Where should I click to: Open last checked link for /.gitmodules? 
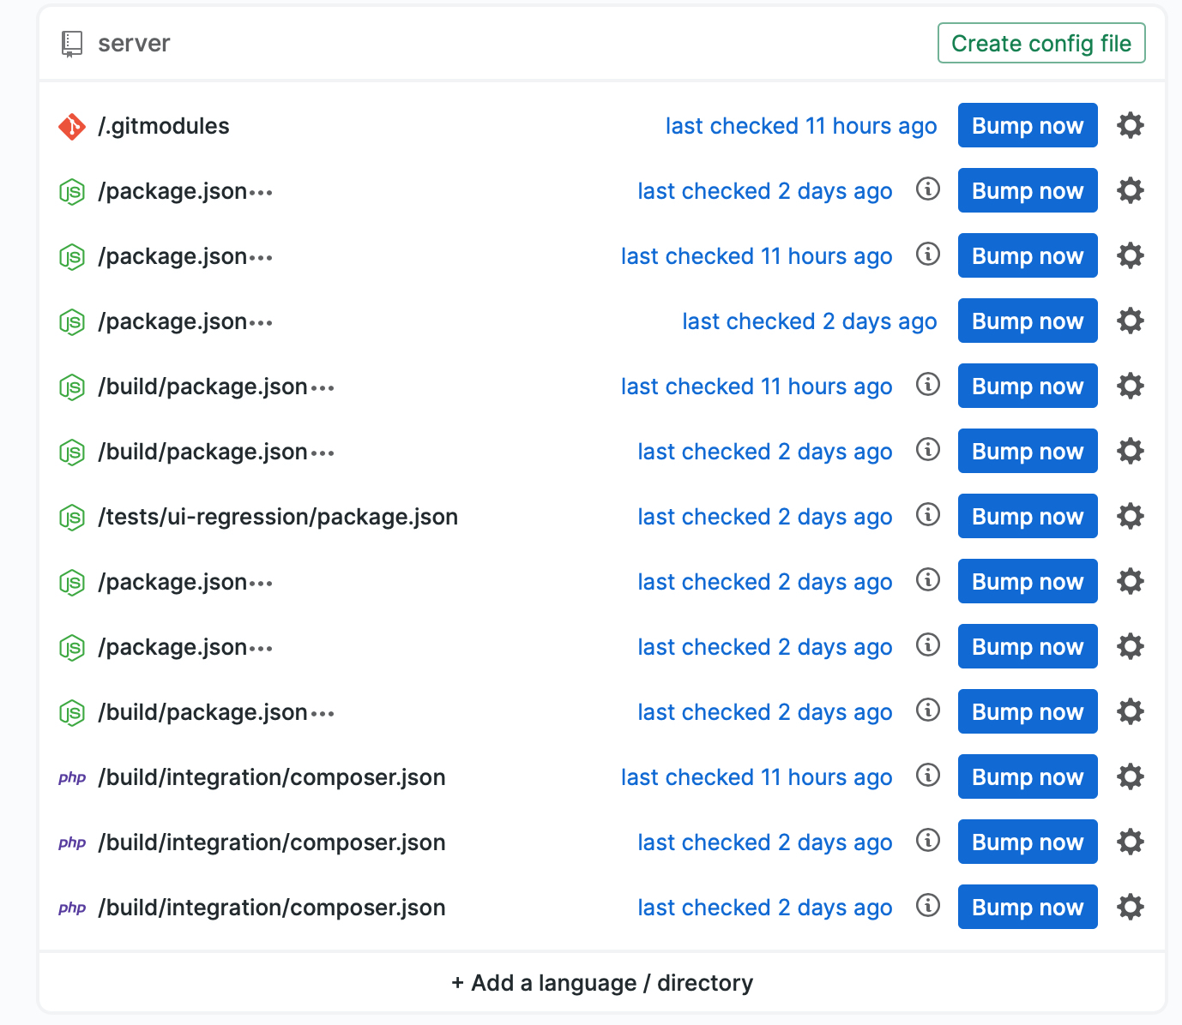coord(801,126)
